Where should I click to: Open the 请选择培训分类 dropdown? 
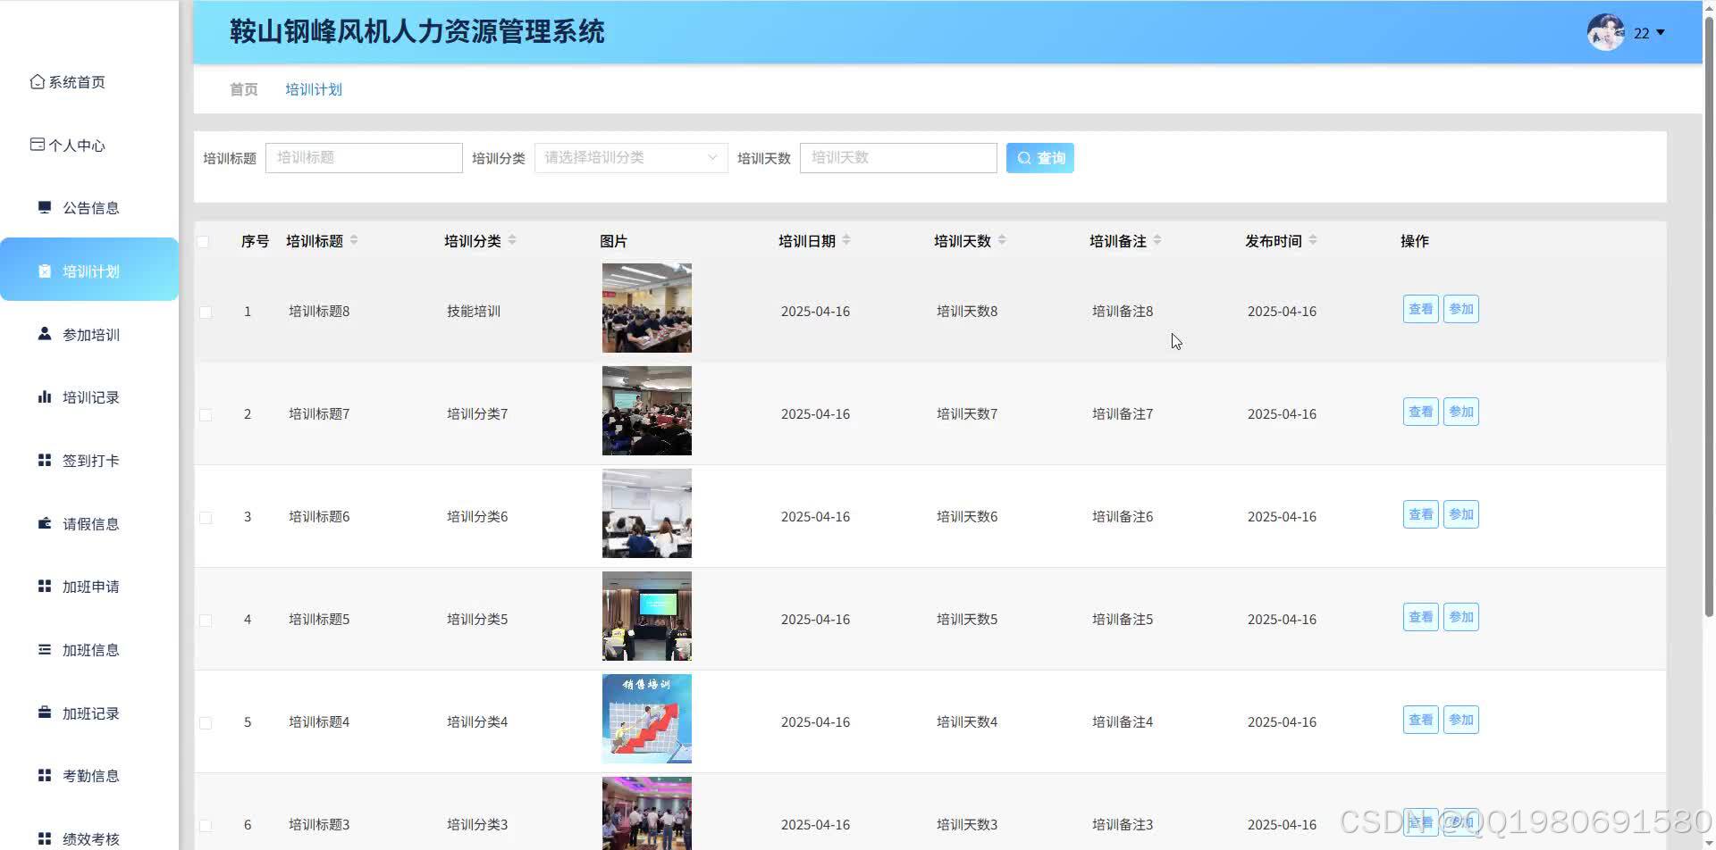630,157
